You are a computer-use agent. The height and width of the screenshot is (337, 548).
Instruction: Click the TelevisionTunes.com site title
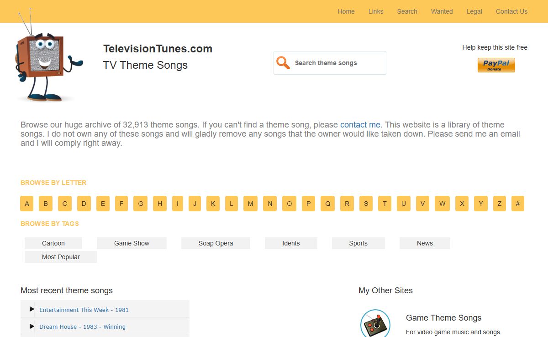pos(158,49)
